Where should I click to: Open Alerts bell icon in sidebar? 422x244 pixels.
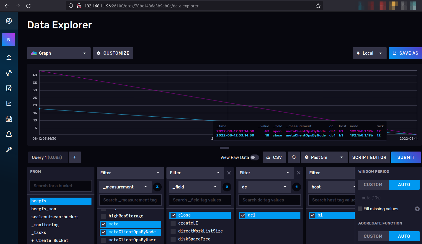click(x=9, y=134)
